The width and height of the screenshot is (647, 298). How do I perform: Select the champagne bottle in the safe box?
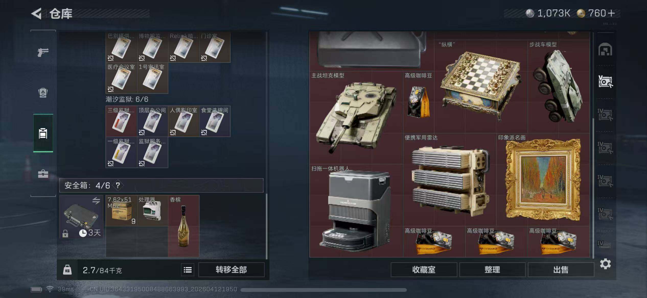tap(183, 226)
